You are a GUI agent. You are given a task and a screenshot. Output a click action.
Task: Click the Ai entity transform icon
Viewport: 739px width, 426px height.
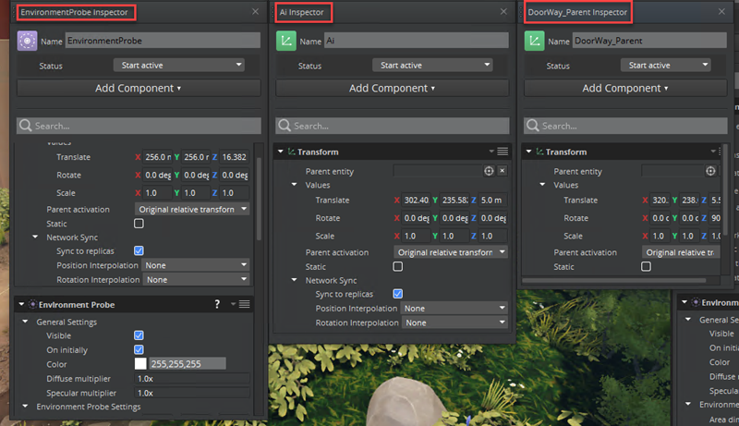(287, 41)
